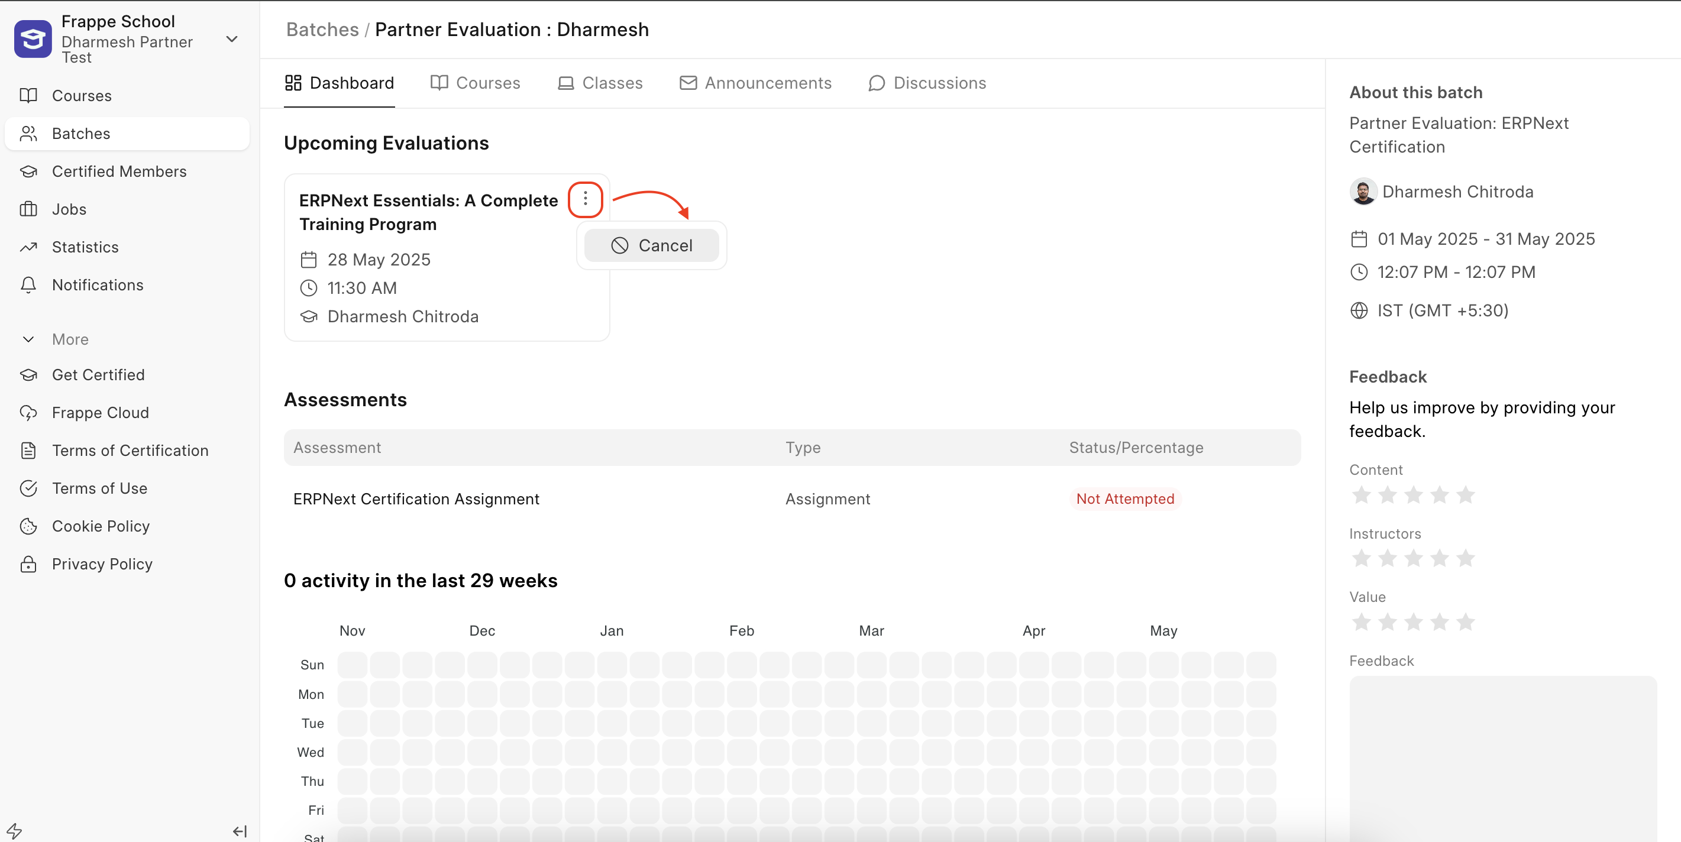Open Certified Members in the sidebar
This screenshot has height=842, width=1681.
coord(127,171)
